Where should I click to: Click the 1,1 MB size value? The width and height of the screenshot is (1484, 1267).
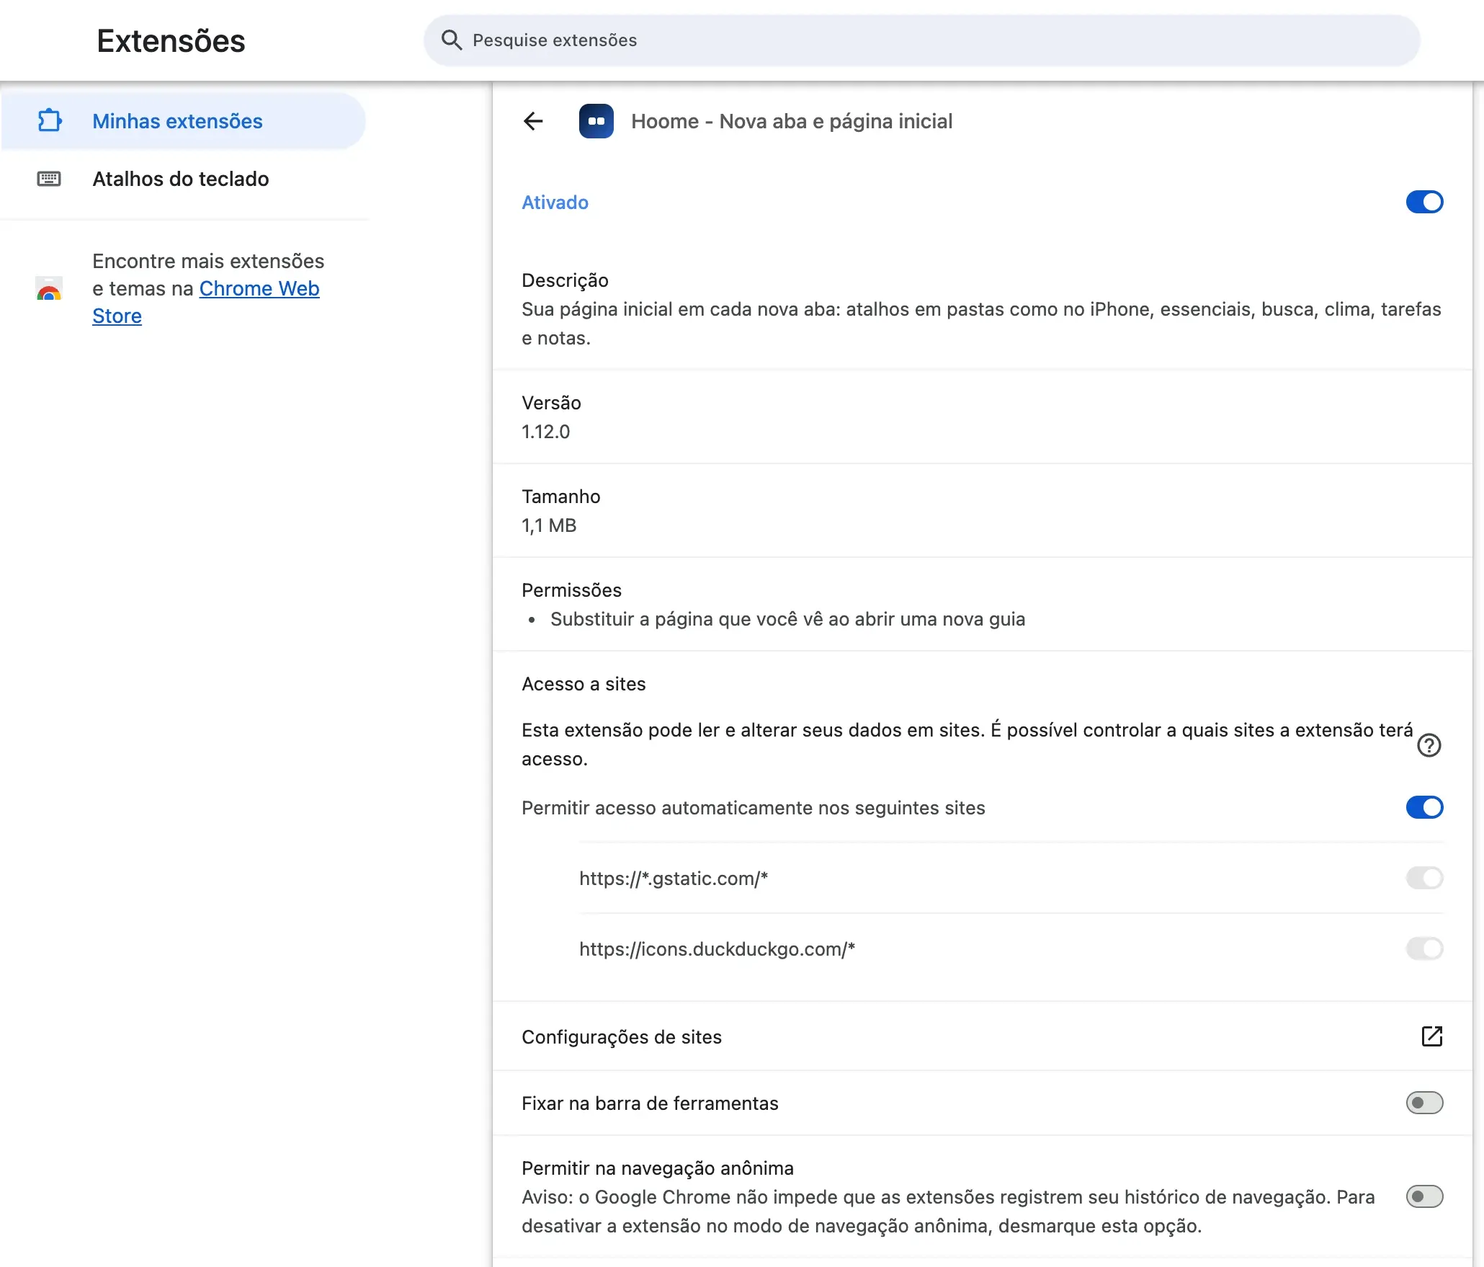(549, 525)
